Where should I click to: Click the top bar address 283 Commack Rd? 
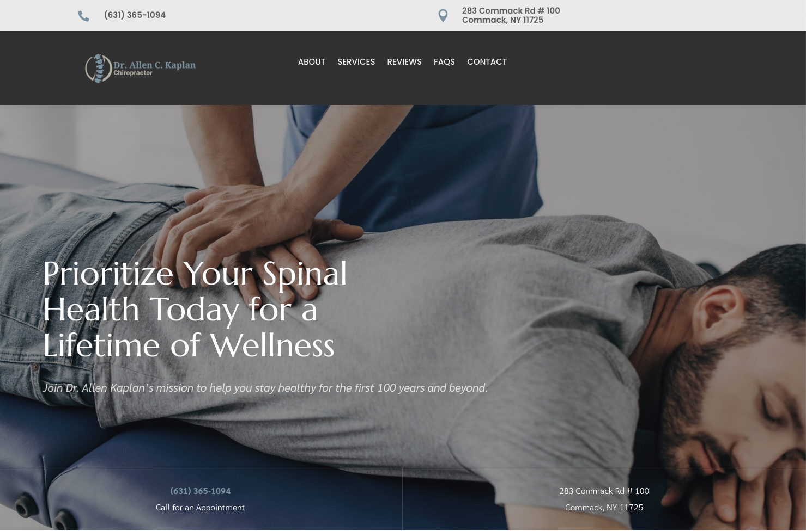(511, 11)
